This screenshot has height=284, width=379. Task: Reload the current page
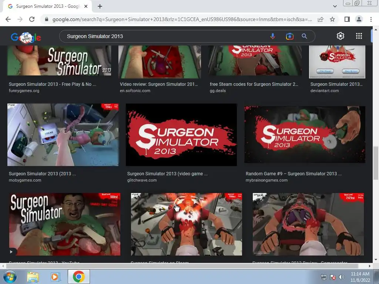[x=32, y=19]
